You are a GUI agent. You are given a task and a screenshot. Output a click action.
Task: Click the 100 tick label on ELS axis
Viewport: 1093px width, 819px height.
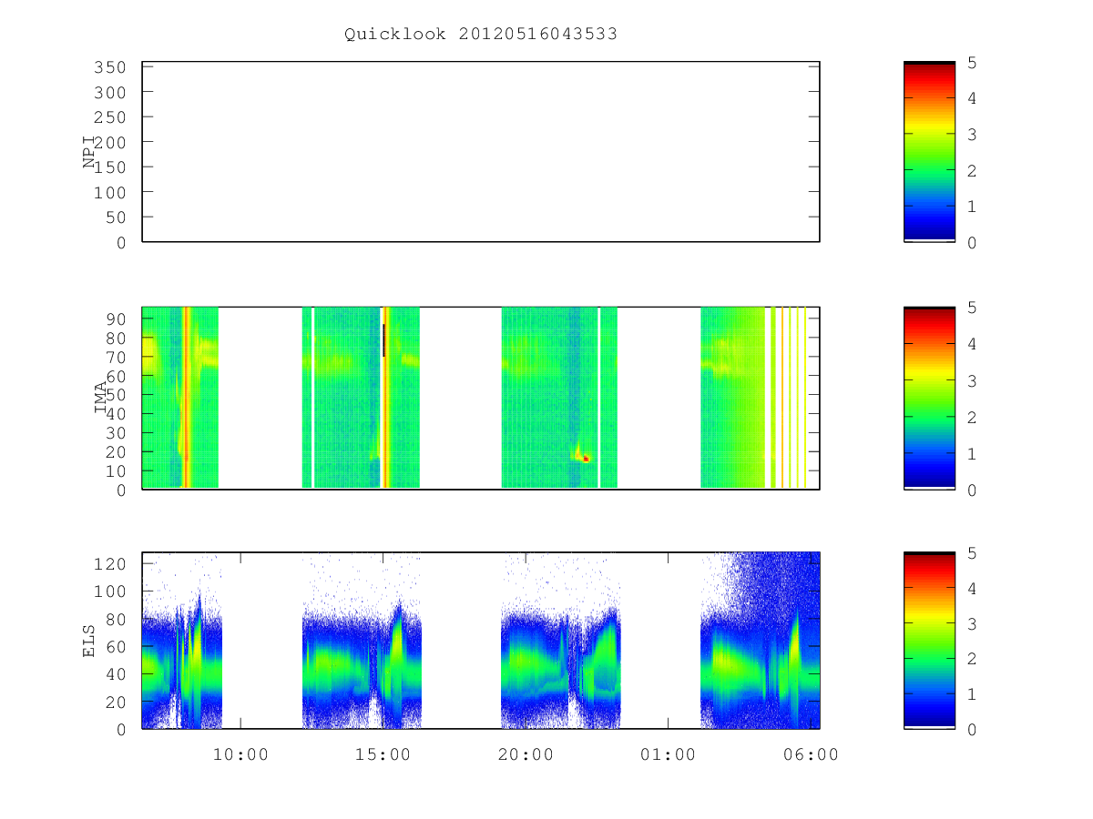[108, 591]
